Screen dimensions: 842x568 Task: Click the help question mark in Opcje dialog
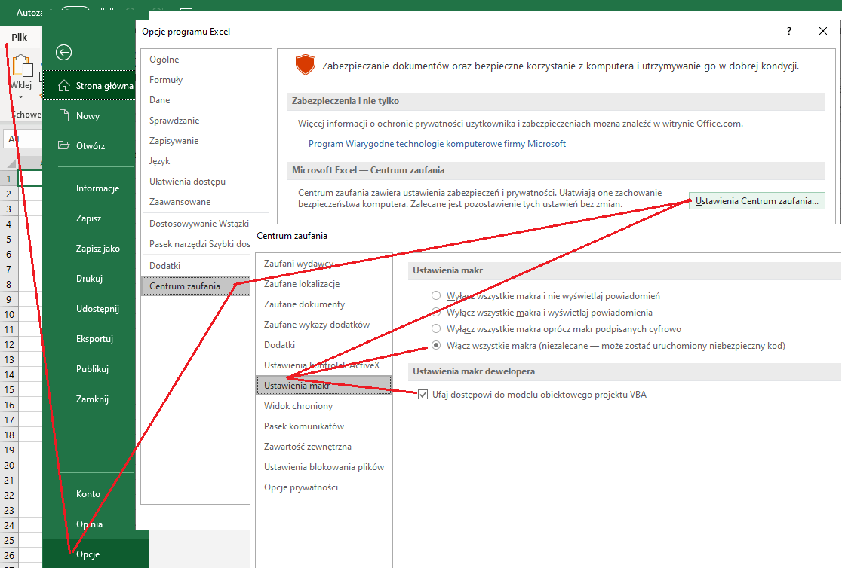coord(789,31)
